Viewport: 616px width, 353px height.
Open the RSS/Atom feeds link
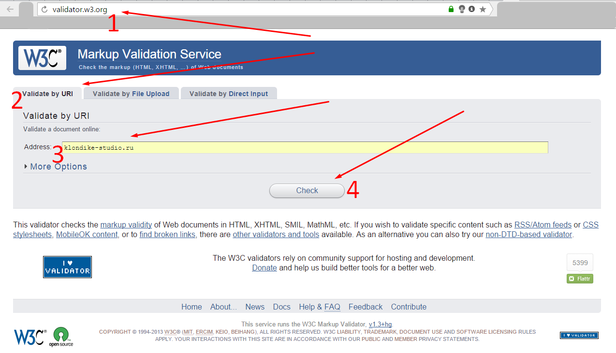tap(543, 225)
